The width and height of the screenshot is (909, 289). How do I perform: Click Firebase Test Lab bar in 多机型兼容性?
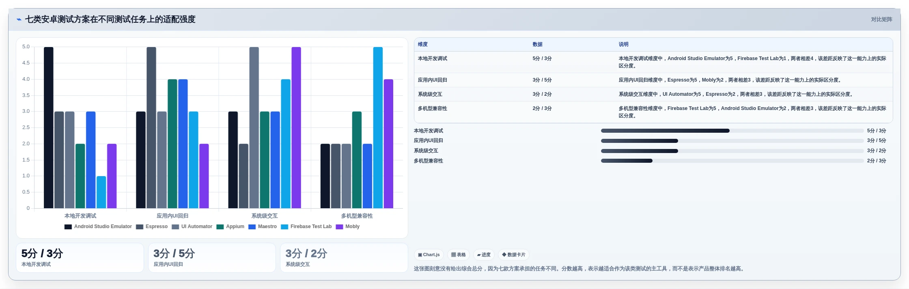pyautogui.click(x=378, y=127)
